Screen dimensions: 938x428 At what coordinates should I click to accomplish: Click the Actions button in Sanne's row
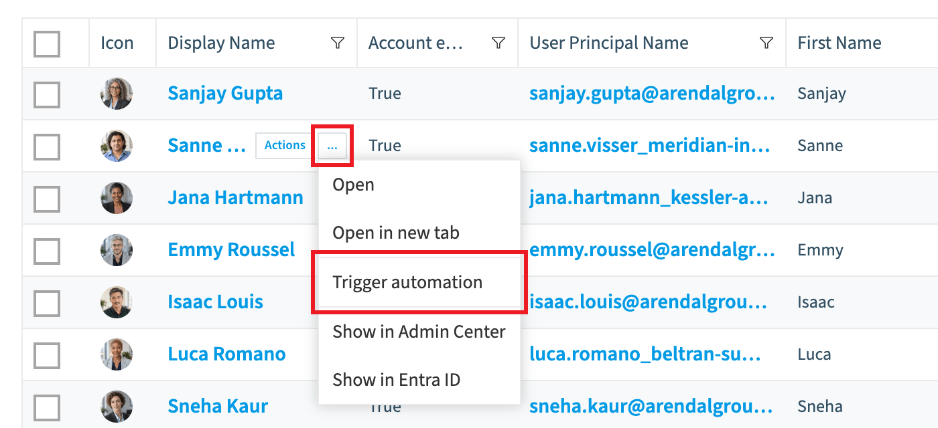[285, 146]
